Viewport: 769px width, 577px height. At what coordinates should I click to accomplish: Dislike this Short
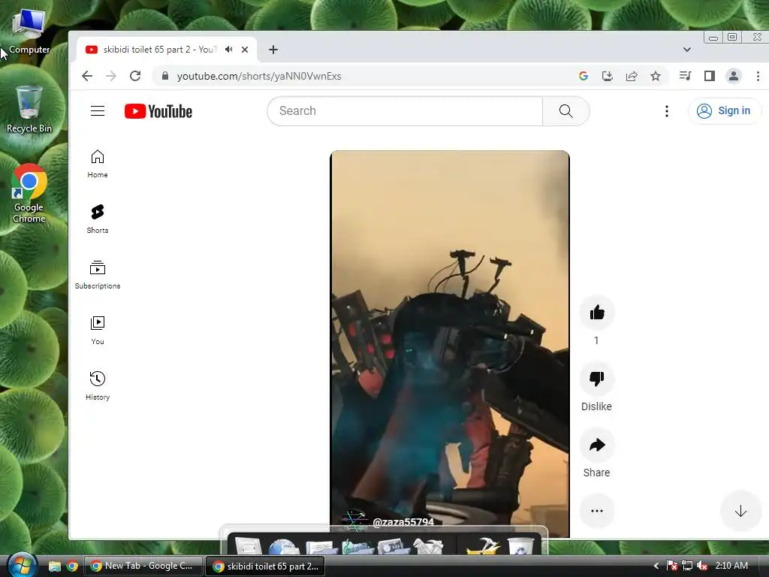(597, 379)
